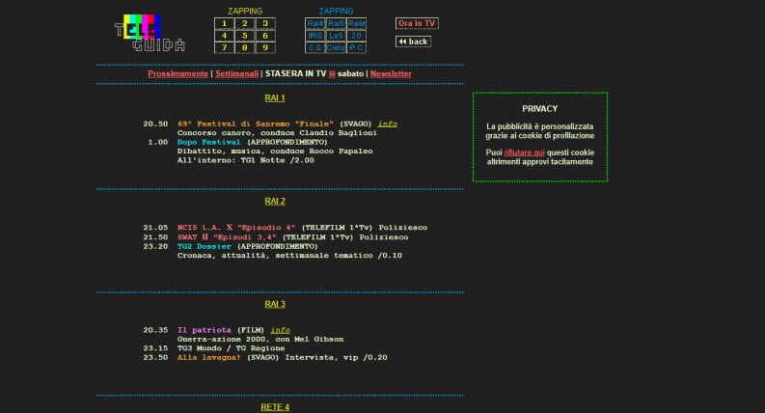The width and height of the screenshot is (765, 413).
Task: Open info link for Il patriota
Action: (x=280, y=330)
